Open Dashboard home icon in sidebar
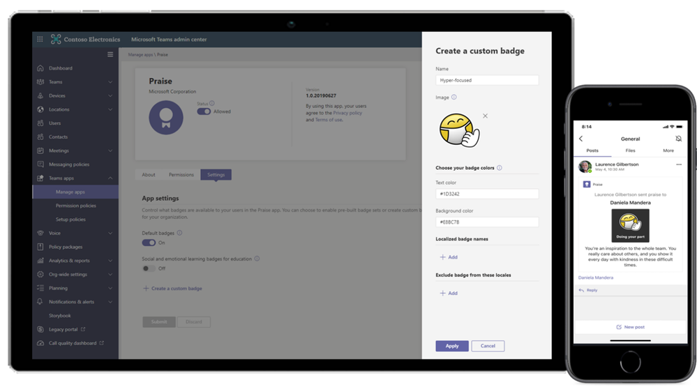 click(40, 68)
